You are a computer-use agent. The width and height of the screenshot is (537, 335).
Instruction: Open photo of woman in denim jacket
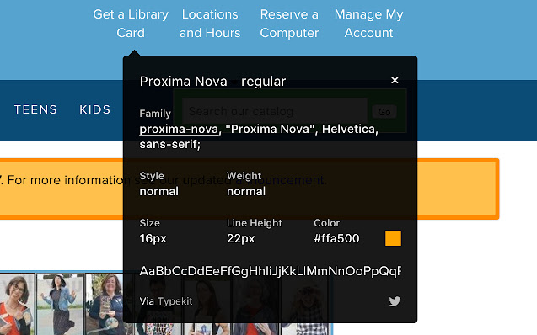[60, 304]
